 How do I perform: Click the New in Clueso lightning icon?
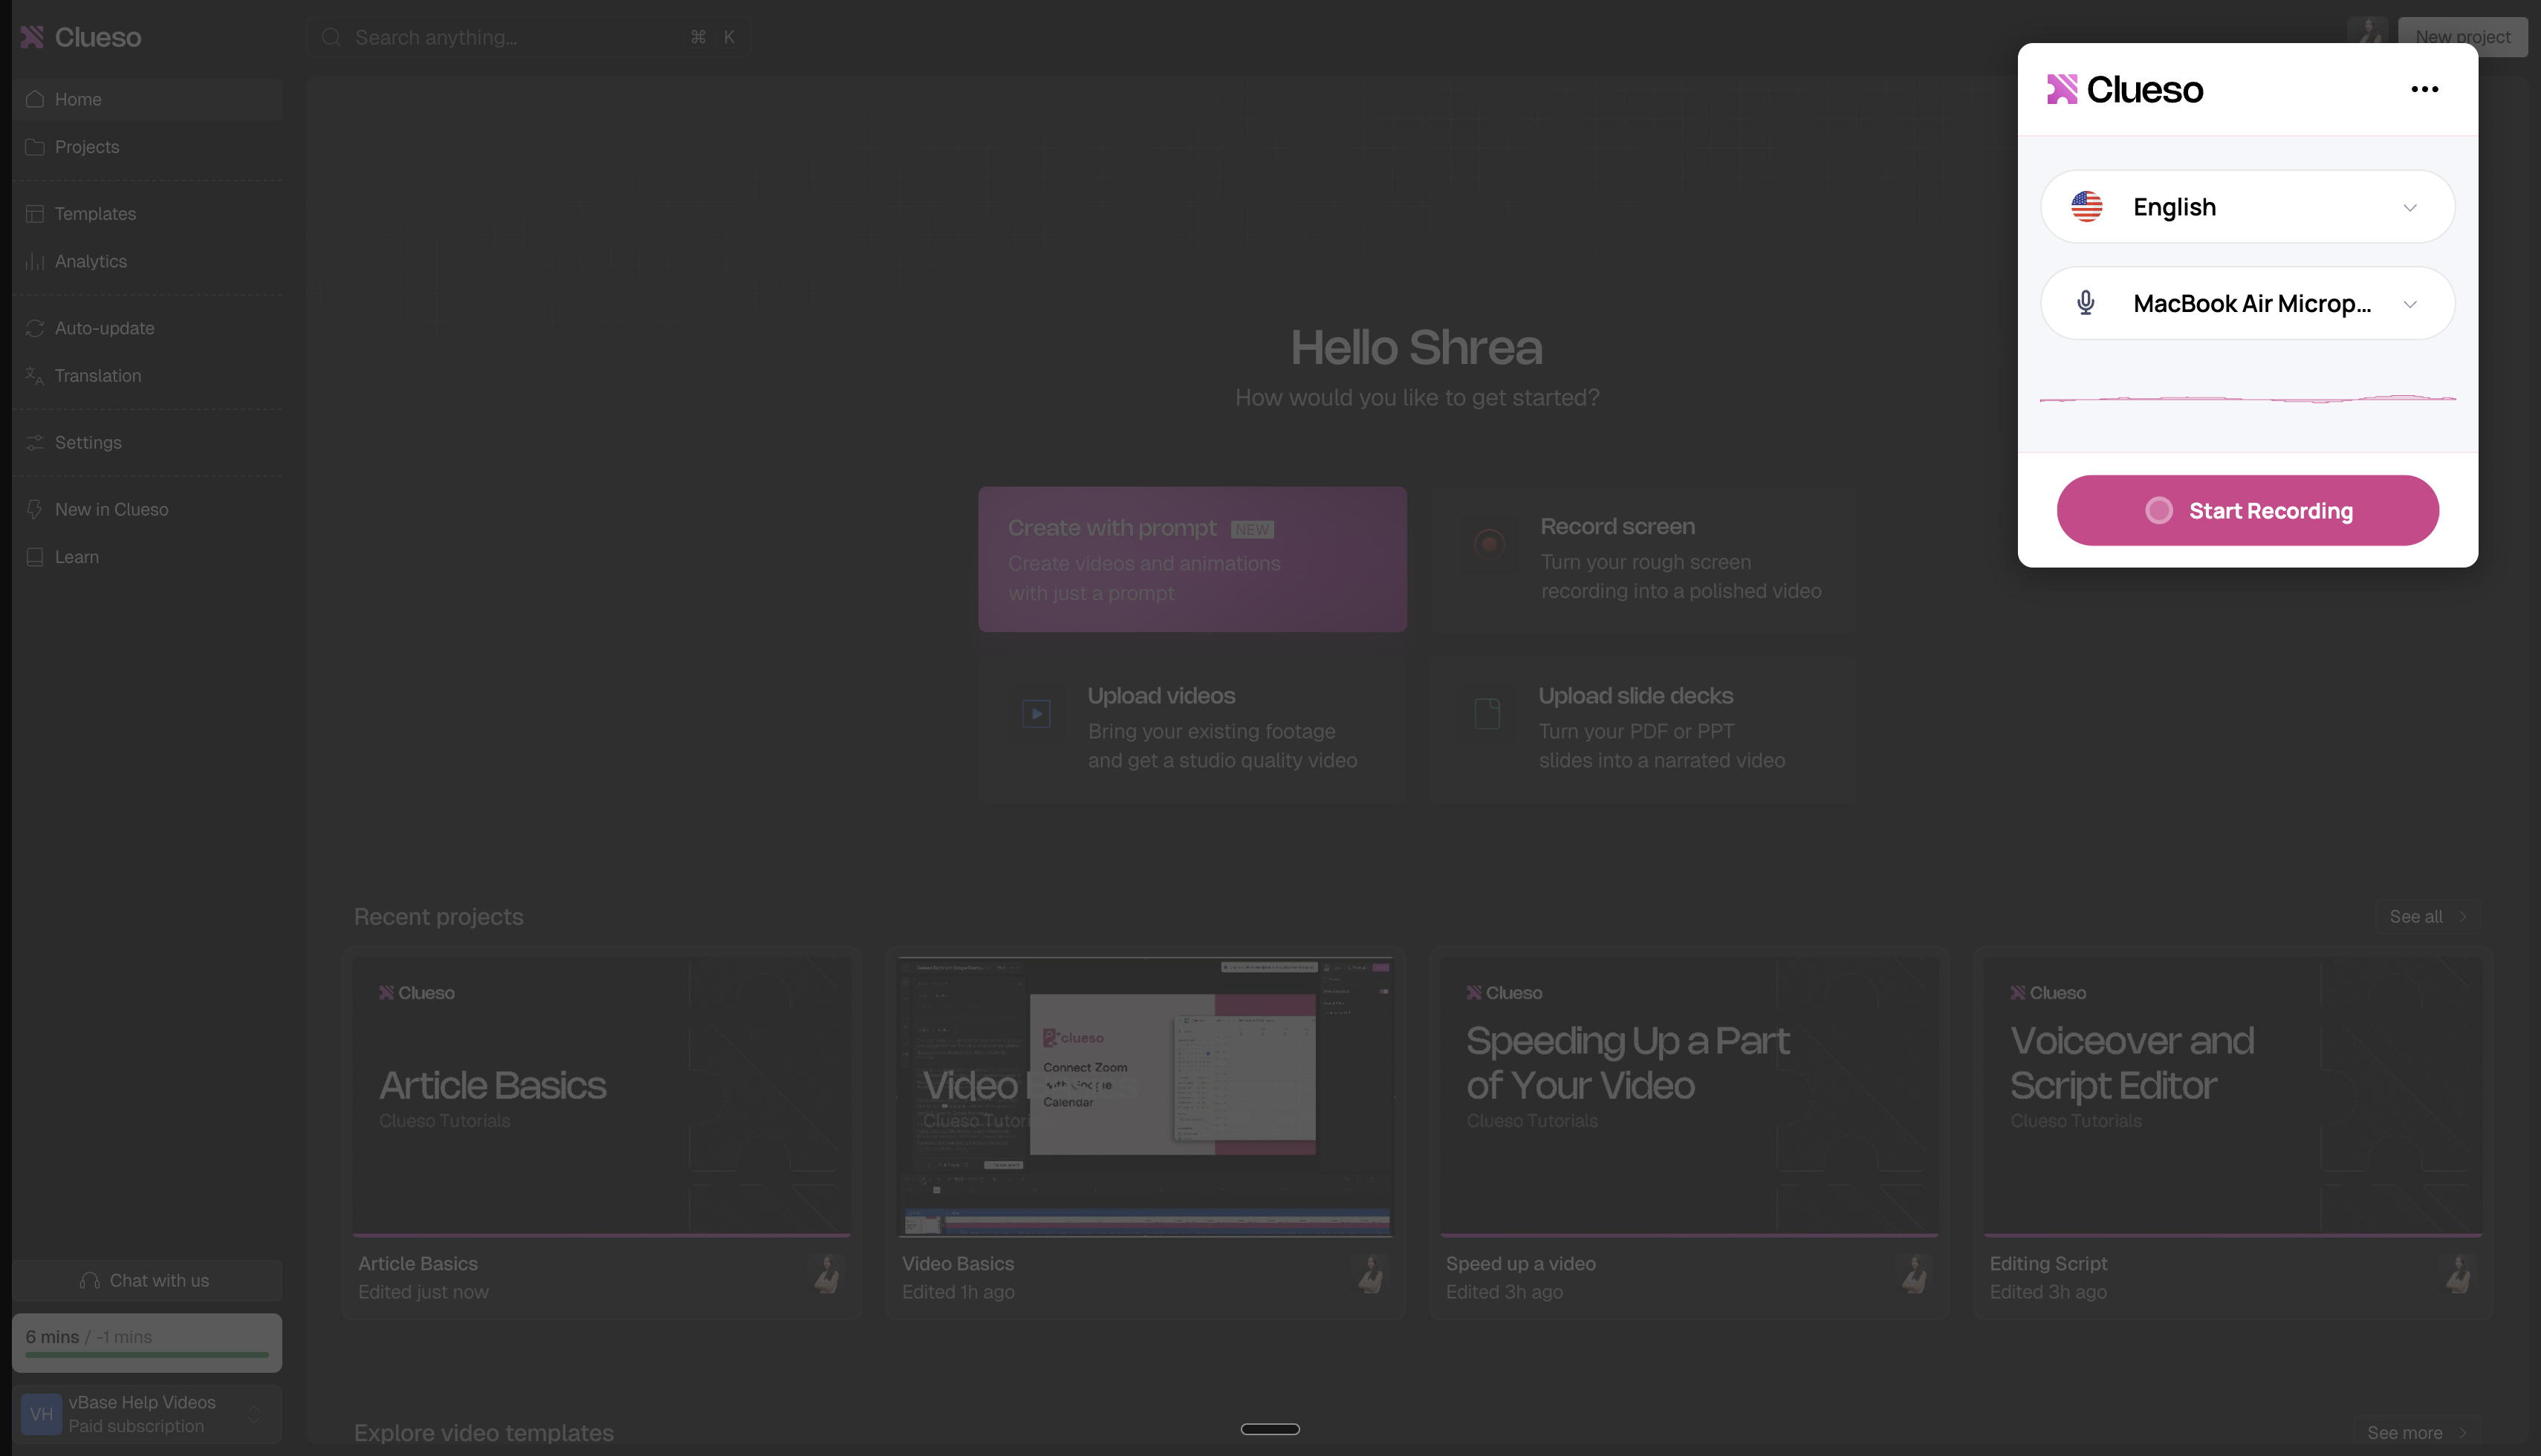[x=35, y=510]
